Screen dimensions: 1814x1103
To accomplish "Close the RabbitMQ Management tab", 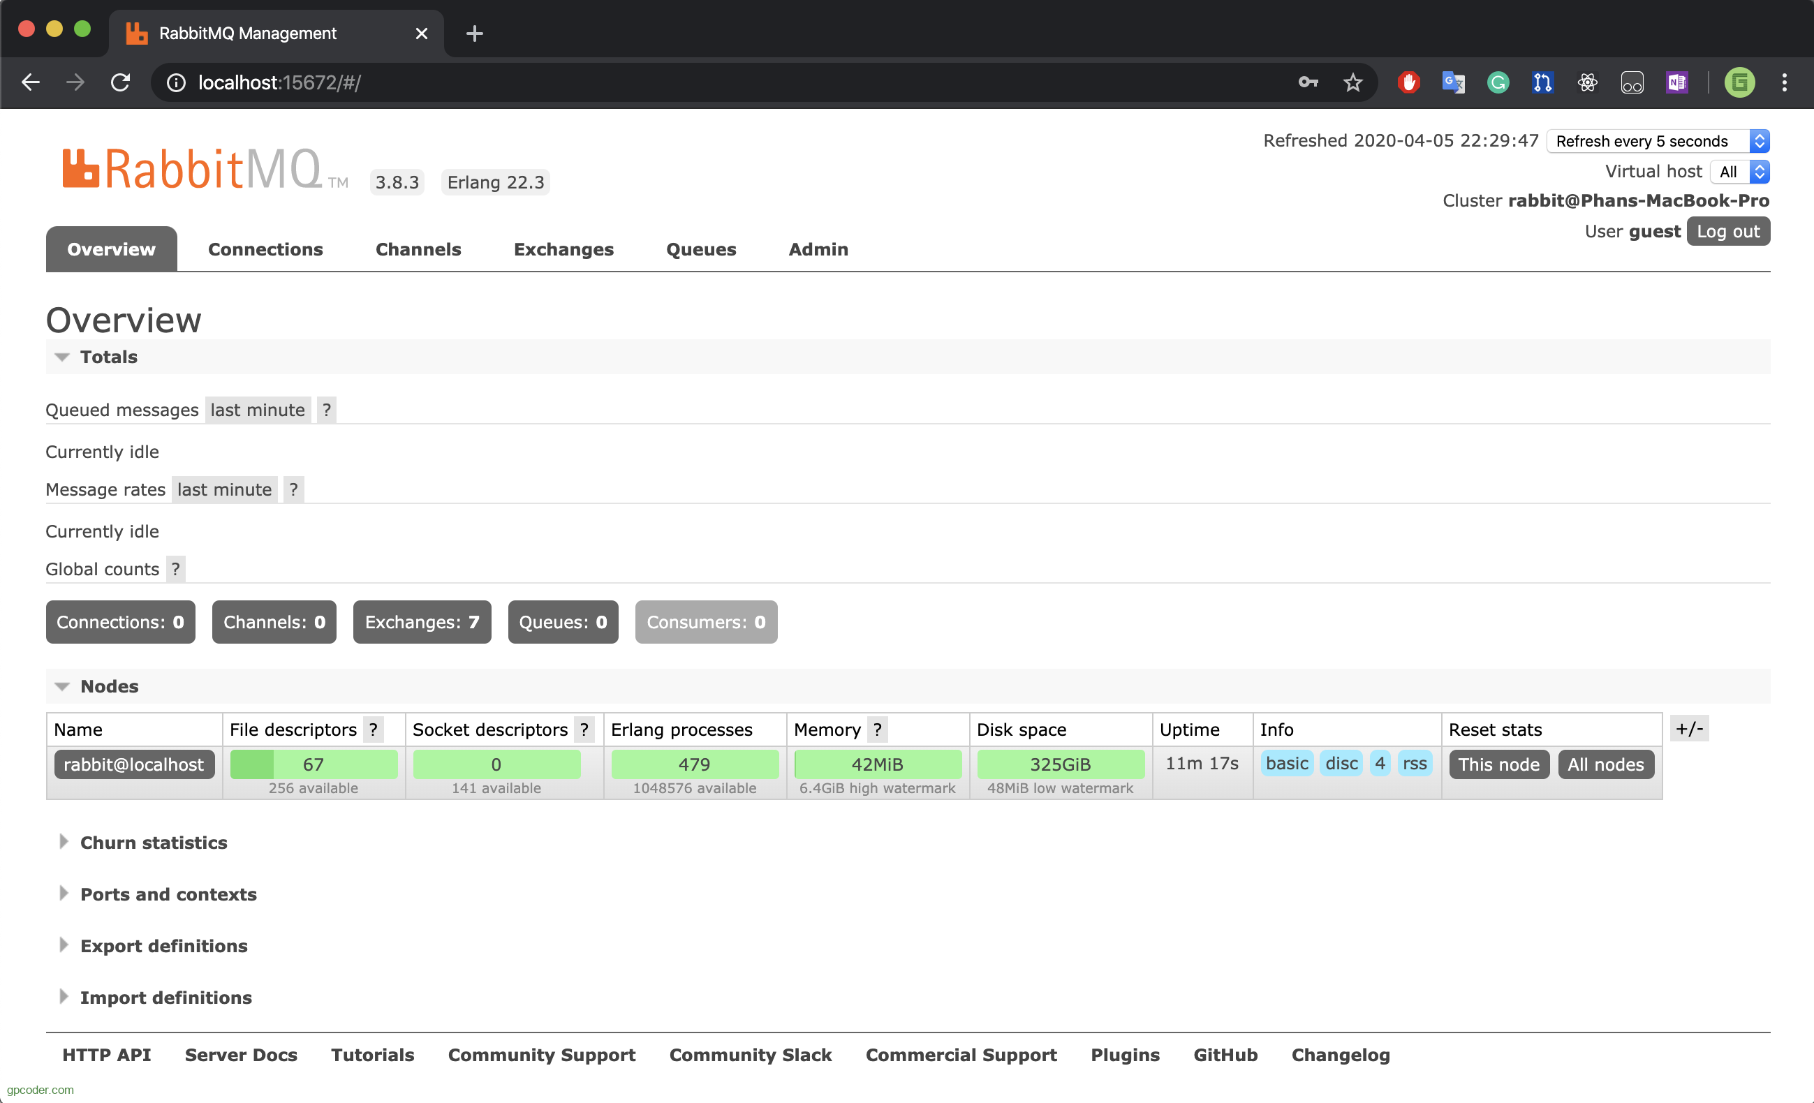I will pyautogui.click(x=422, y=33).
